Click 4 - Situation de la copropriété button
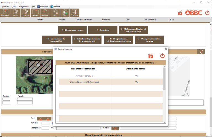The width and height of the screenshot is (212, 137). [56, 40]
